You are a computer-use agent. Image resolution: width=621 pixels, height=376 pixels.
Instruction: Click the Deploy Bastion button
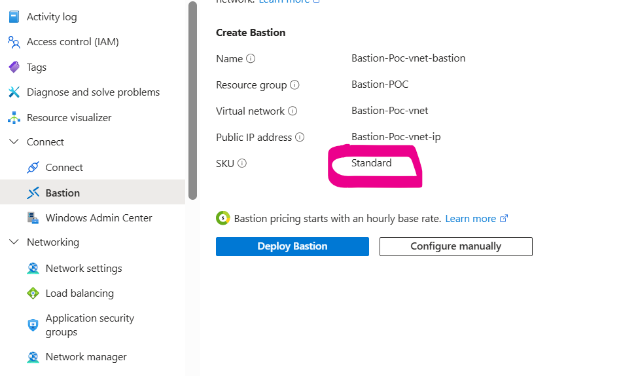293,246
